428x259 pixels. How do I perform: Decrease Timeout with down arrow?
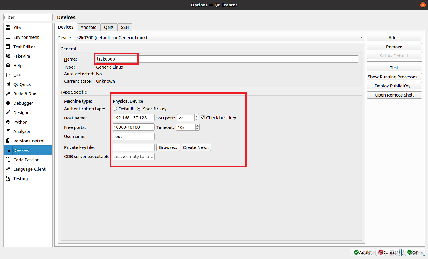pyautogui.click(x=197, y=129)
